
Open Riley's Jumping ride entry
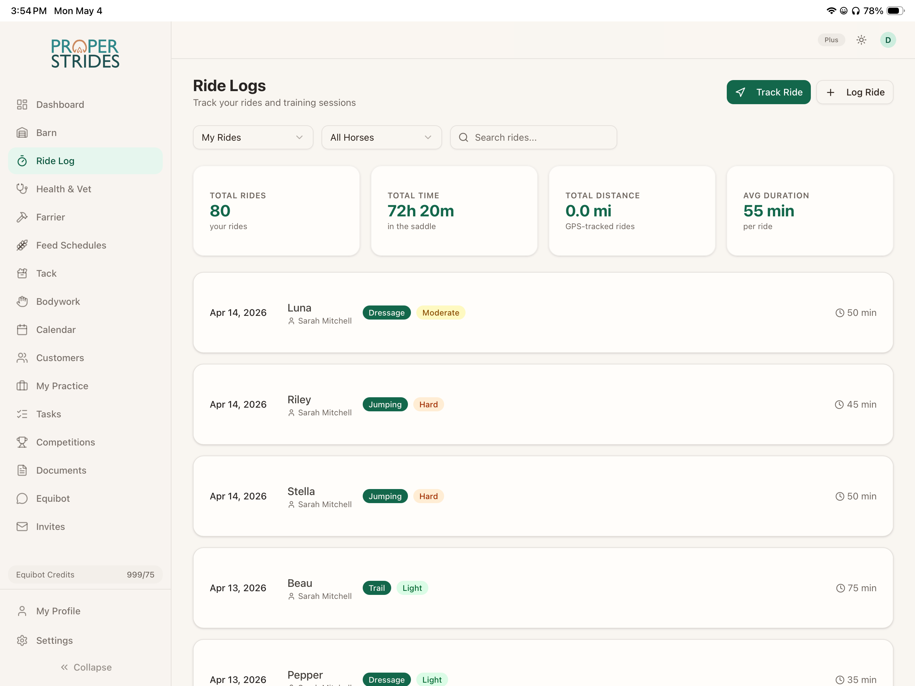(543, 404)
